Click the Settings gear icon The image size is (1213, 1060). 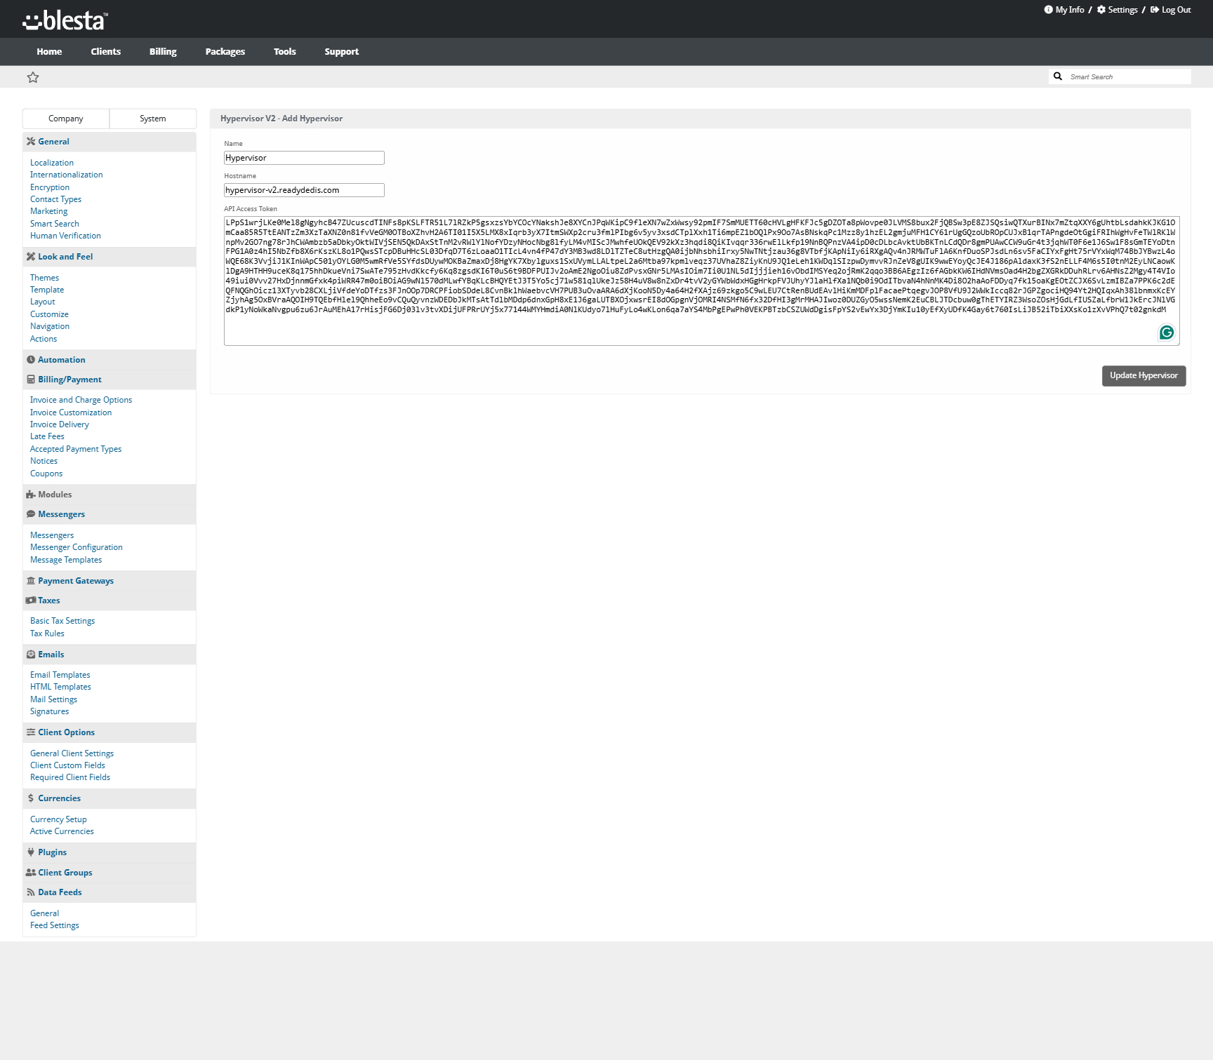1101,10
